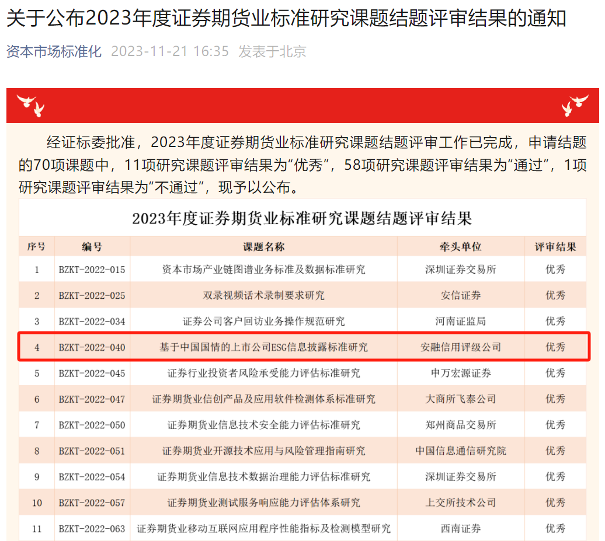Click the publish time 2023-11-21 16:35
Screen dimensions: 605x541
pyautogui.click(x=170, y=51)
